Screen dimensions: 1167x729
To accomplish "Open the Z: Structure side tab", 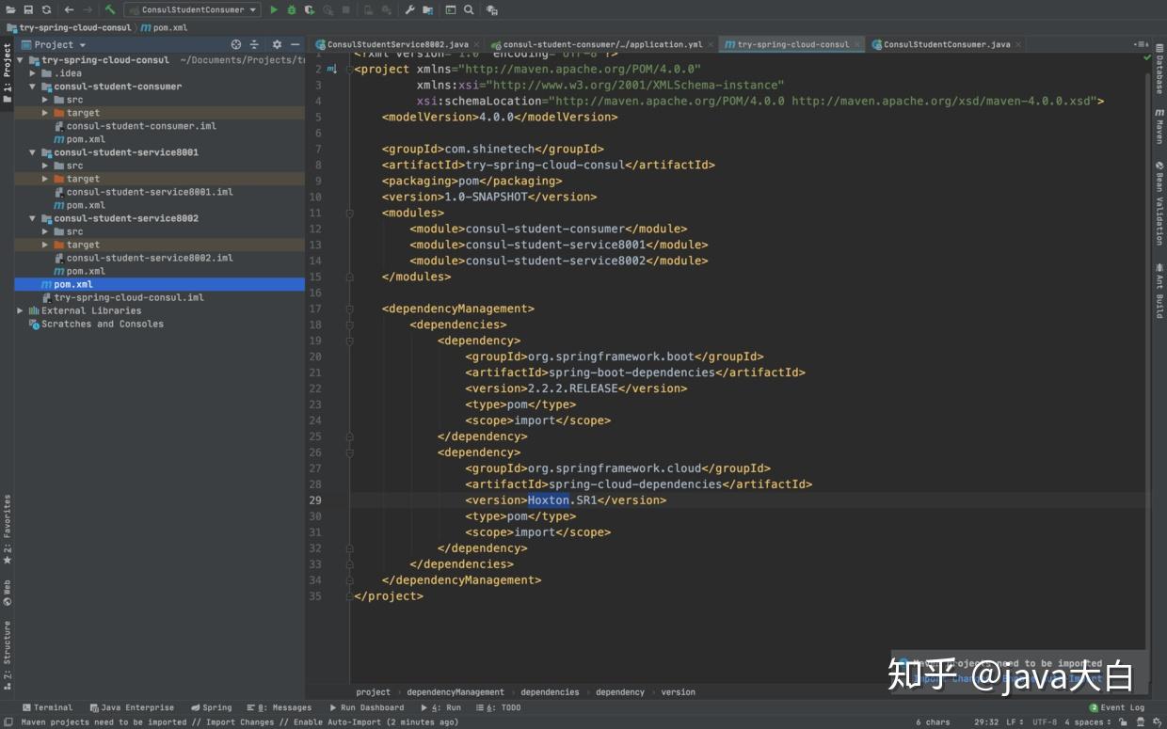I will (7, 656).
